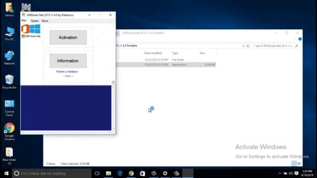Click the taskbar clock showing 1:34 PM
The image size is (317, 178).
[x=307, y=174]
